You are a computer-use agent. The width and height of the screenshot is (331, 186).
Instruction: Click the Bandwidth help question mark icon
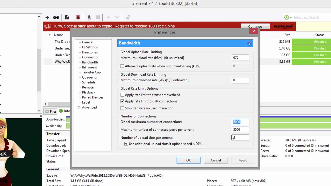(249, 43)
